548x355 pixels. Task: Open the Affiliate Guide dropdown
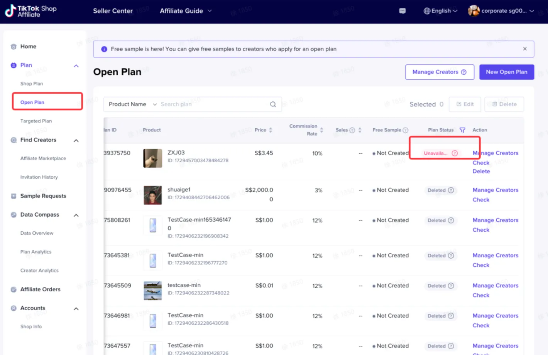[x=186, y=11]
